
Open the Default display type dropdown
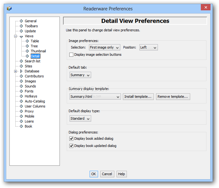(80, 118)
